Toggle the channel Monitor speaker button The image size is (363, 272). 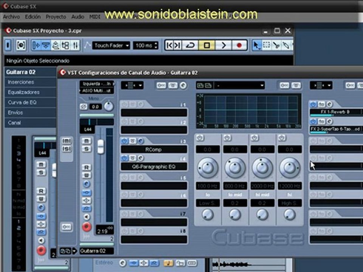(x=87, y=217)
